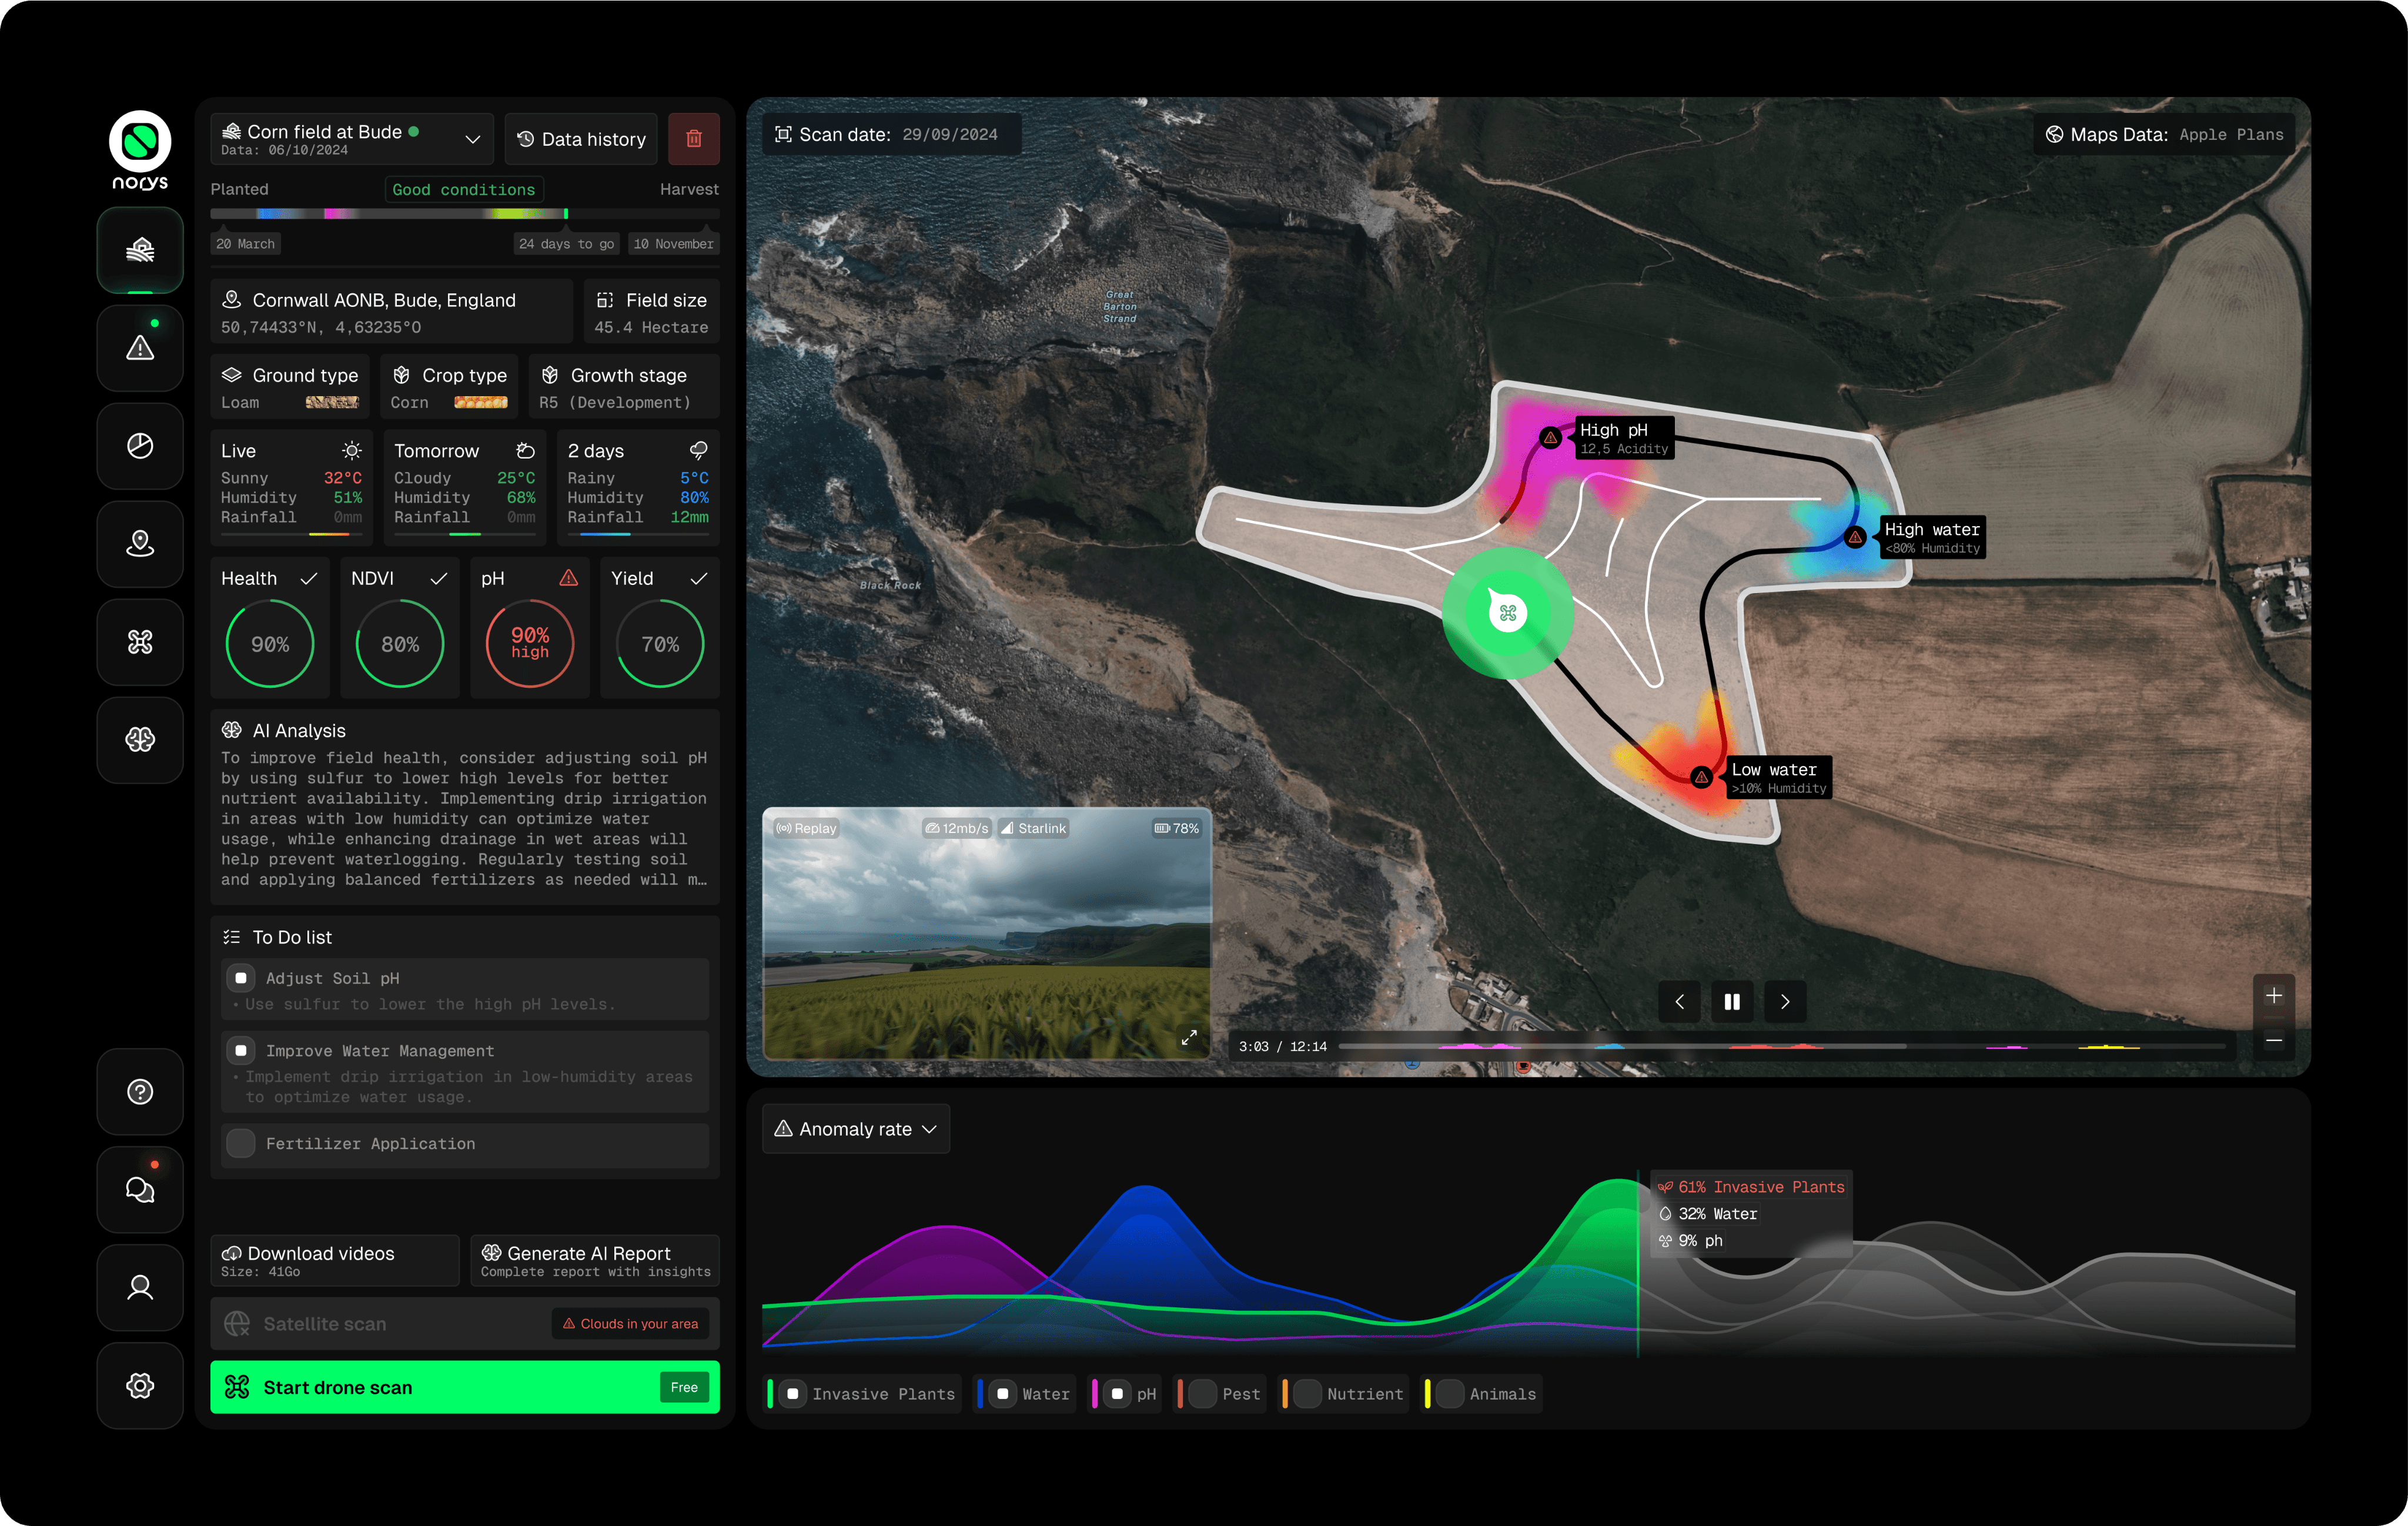Open the Data history view
2408x1526 pixels.
tap(581, 139)
